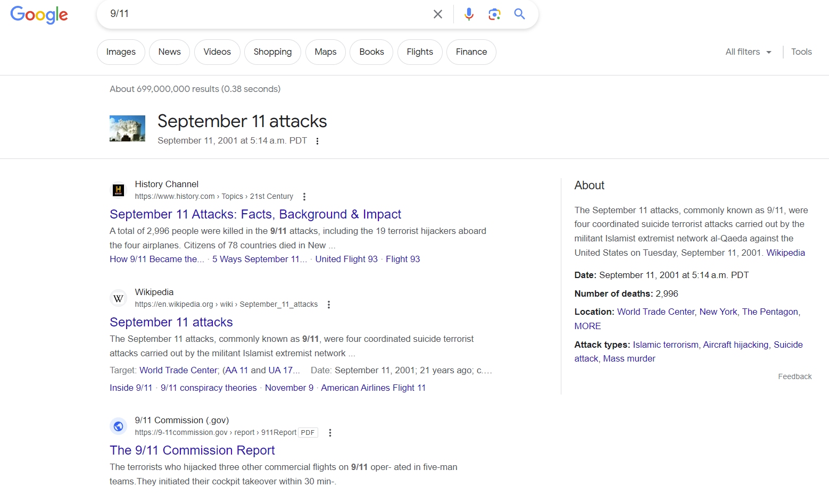829x495 pixels.
Task: Open the Aircraft hijacking attack type link
Action: (736, 345)
